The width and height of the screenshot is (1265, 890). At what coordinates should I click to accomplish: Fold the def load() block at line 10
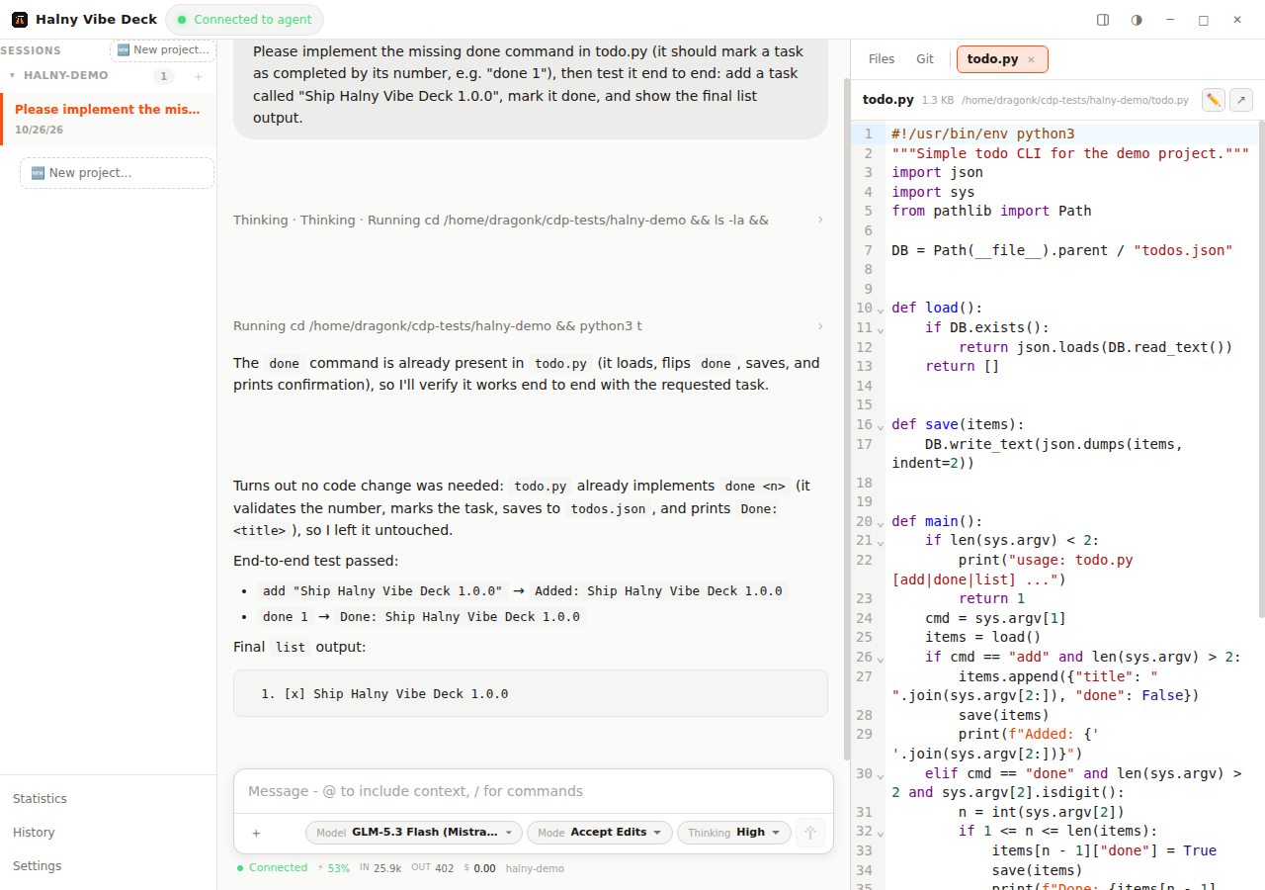(881, 310)
